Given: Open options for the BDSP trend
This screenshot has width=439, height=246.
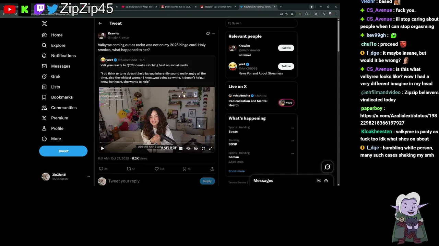Looking at the screenshot, I should (x=292, y=141).
